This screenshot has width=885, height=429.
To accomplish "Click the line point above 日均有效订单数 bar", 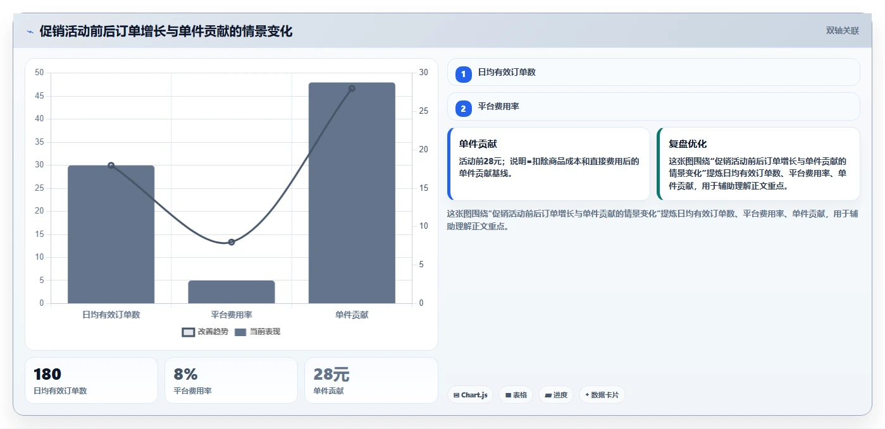I will (111, 166).
